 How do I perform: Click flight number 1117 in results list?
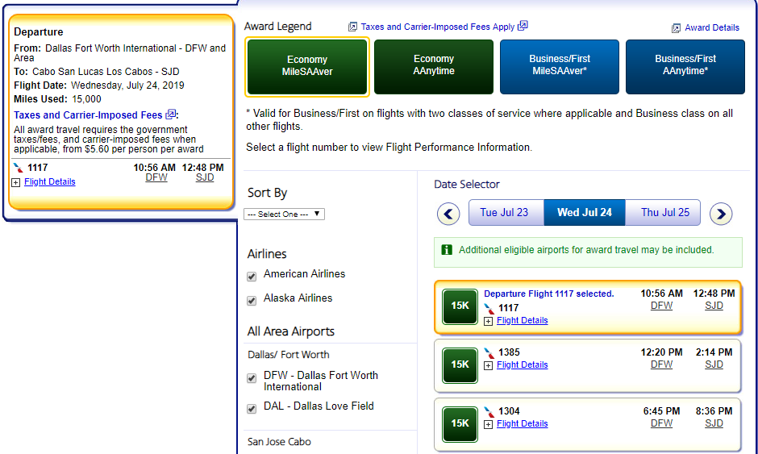509,308
